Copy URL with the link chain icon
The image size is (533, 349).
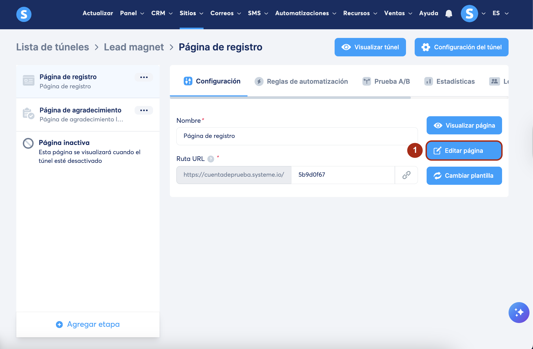point(406,175)
